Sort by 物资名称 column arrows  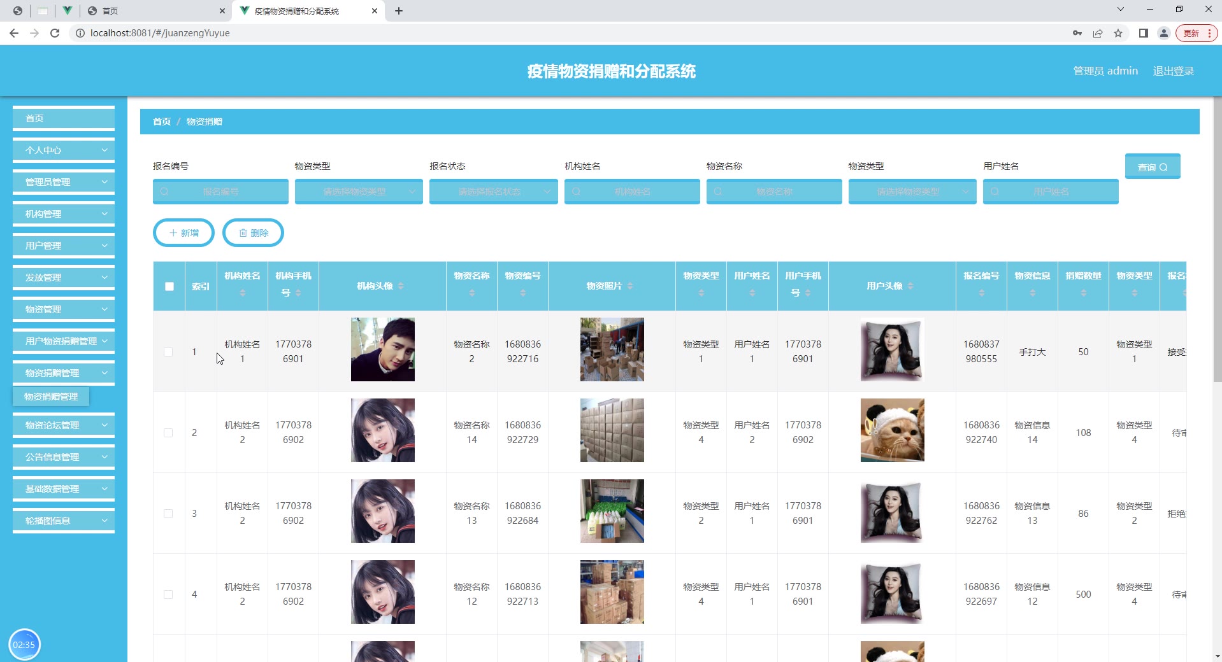[x=471, y=293]
